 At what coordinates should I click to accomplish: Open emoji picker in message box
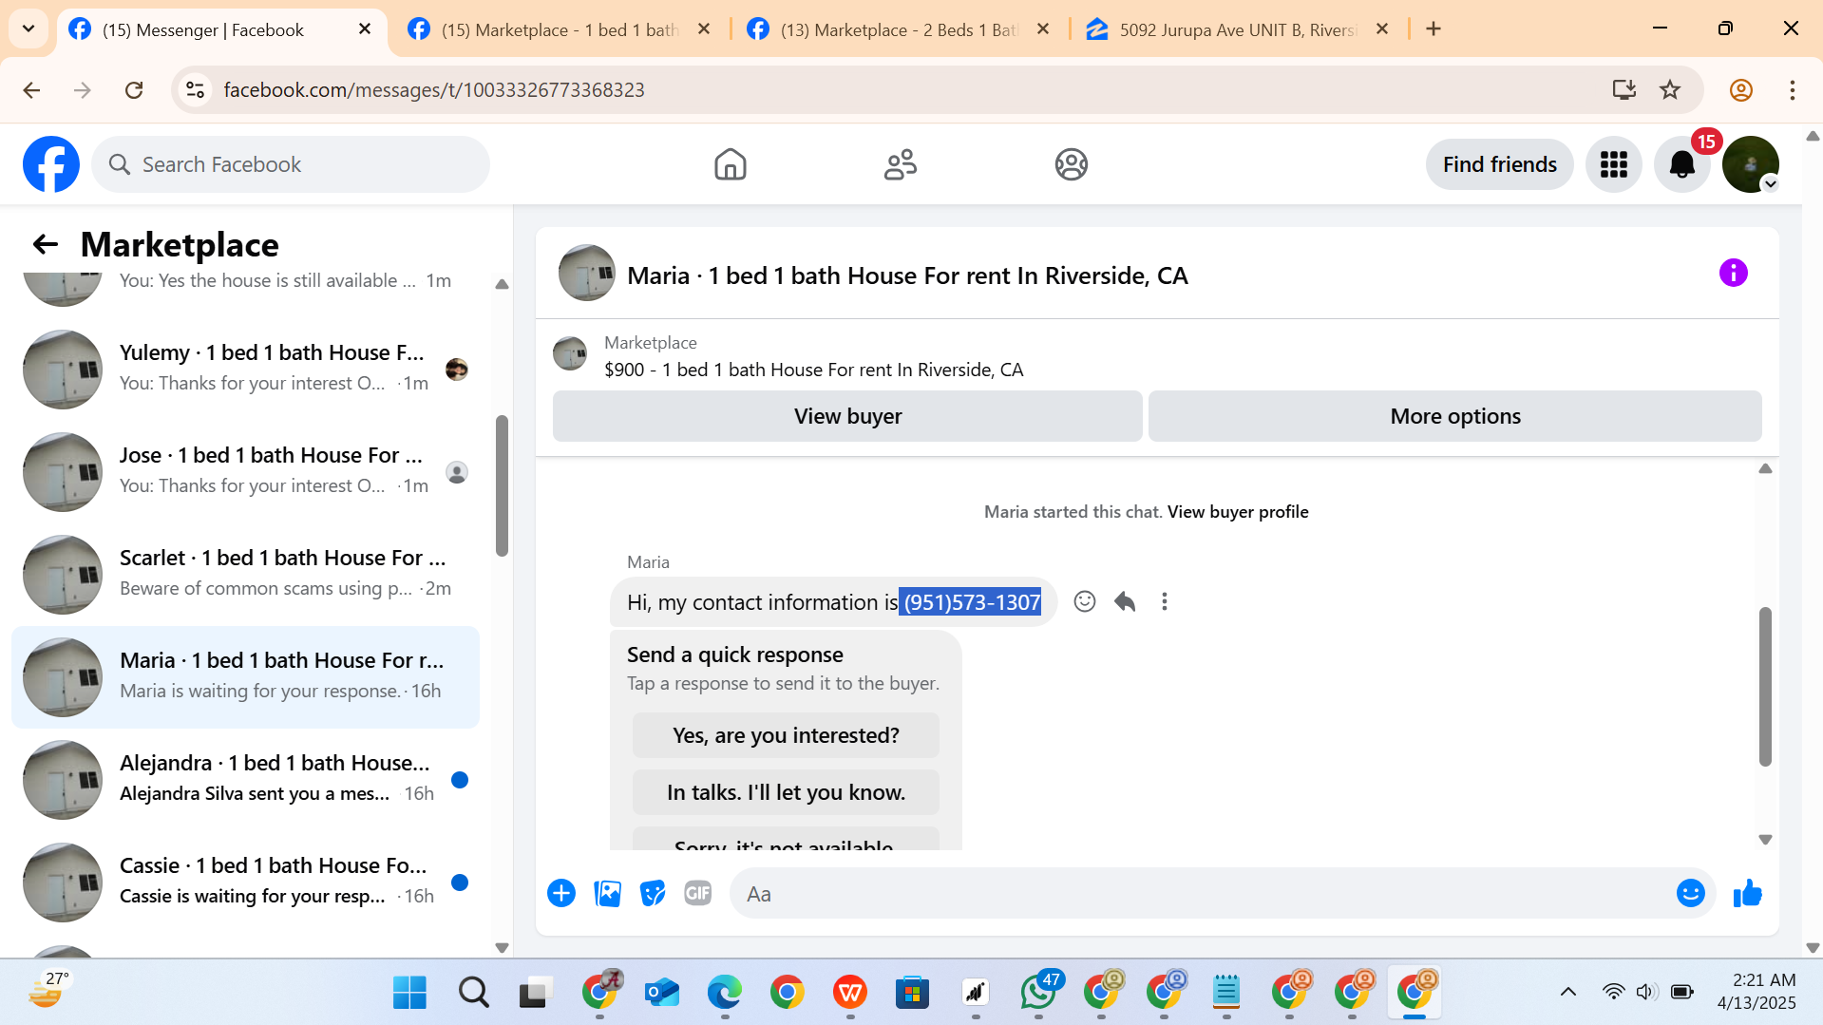[1690, 893]
